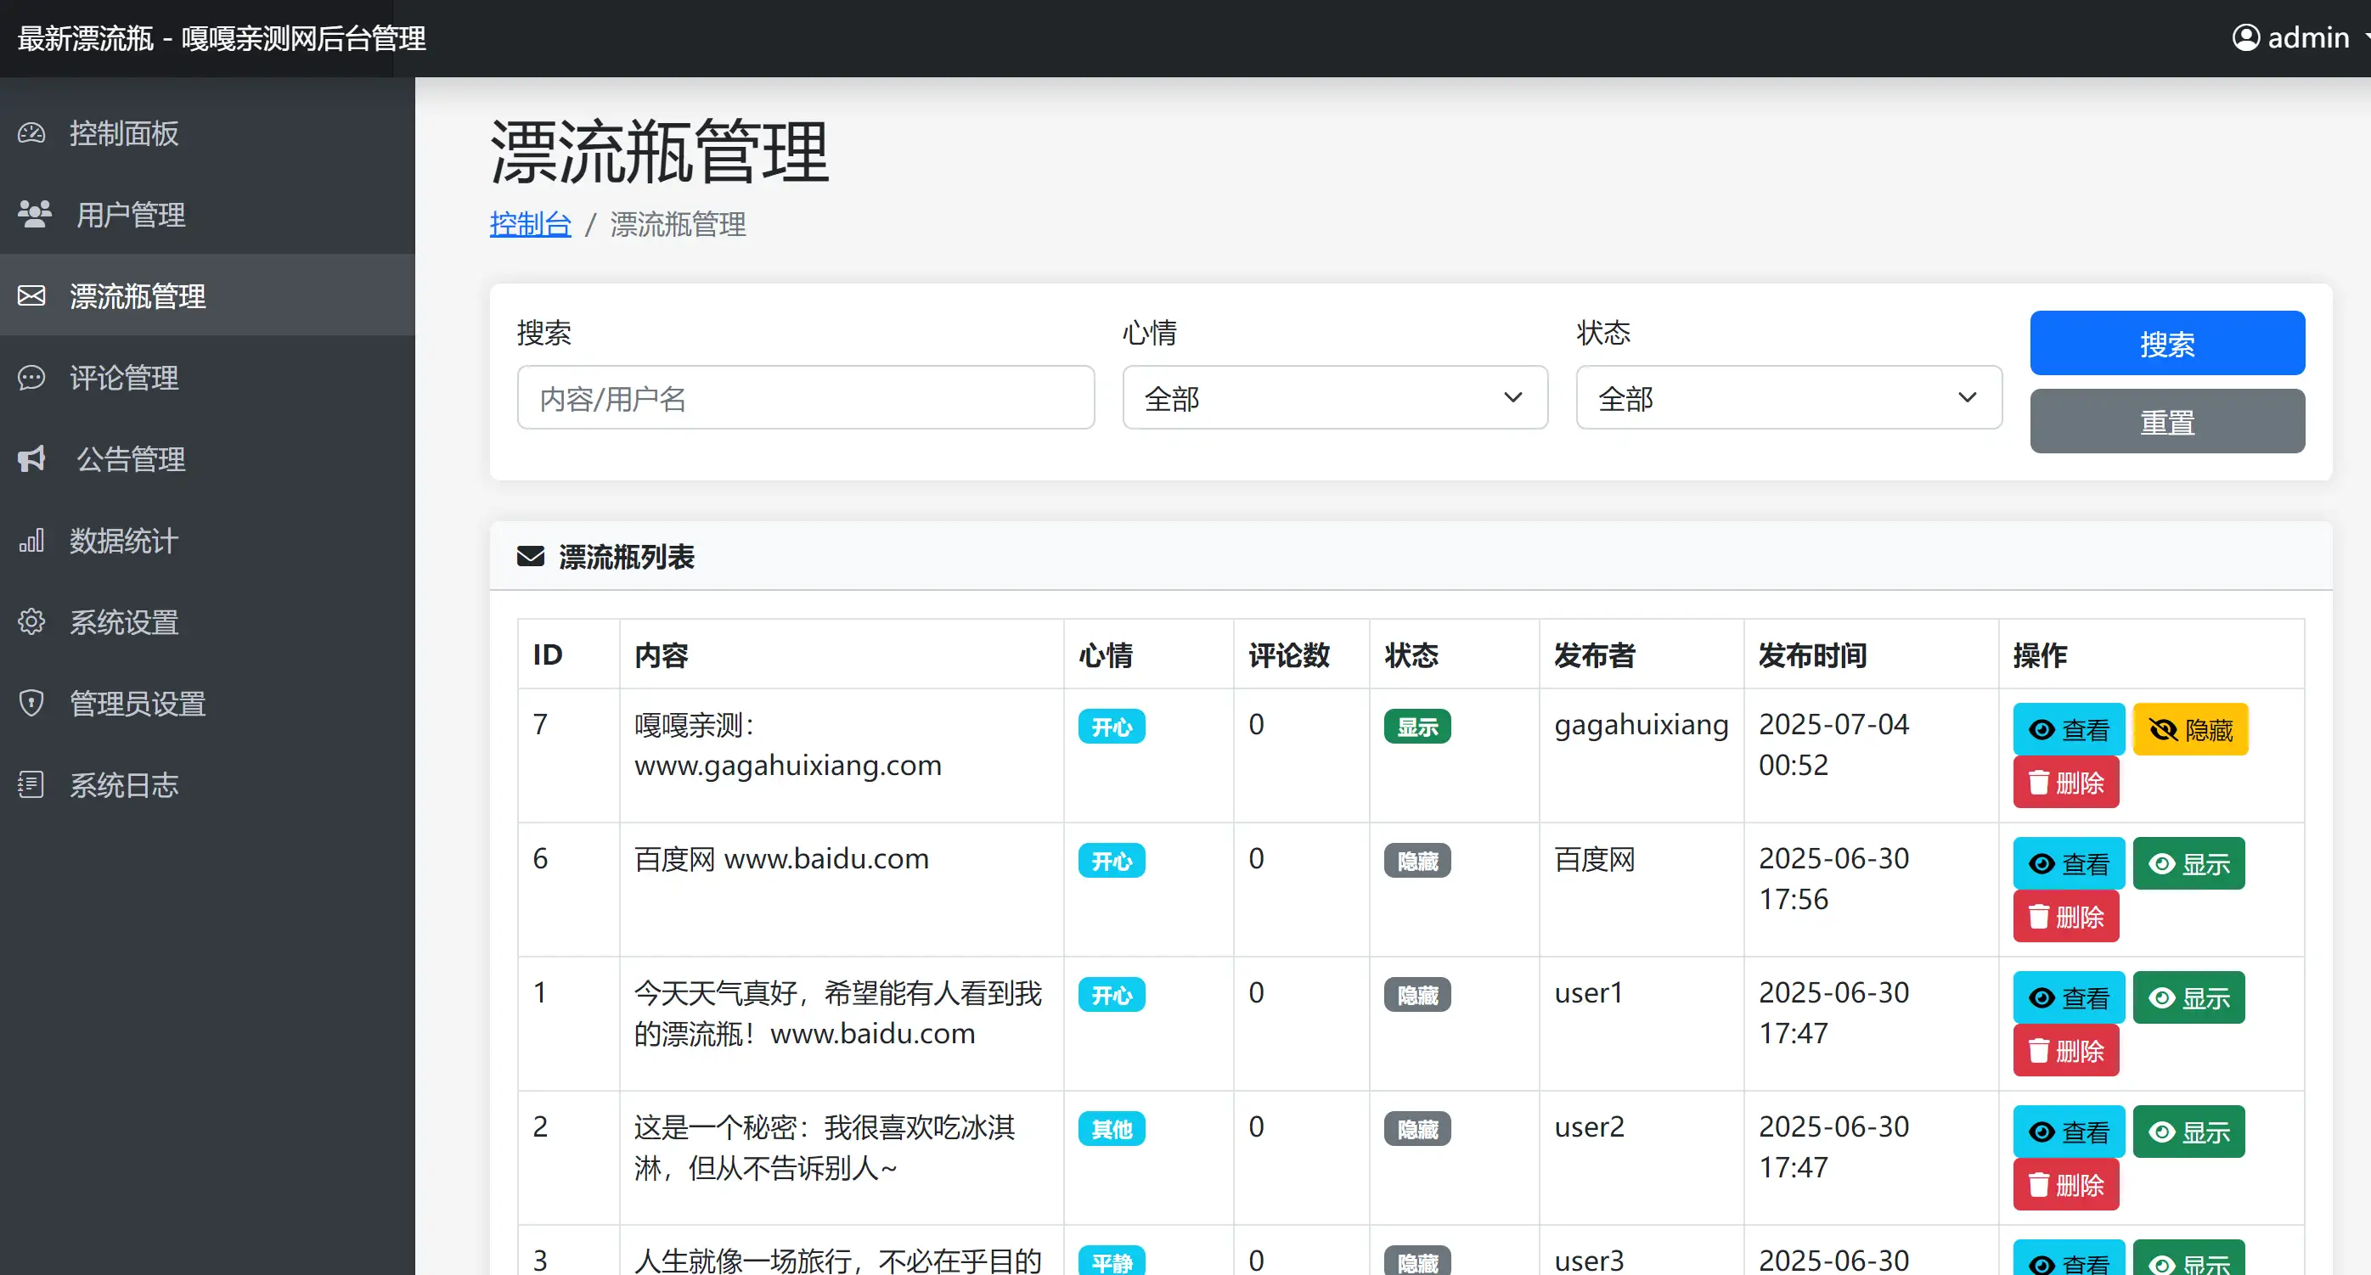Click the 公告管理 megaphone icon
The height and width of the screenshot is (1275, 2371).
31,459
